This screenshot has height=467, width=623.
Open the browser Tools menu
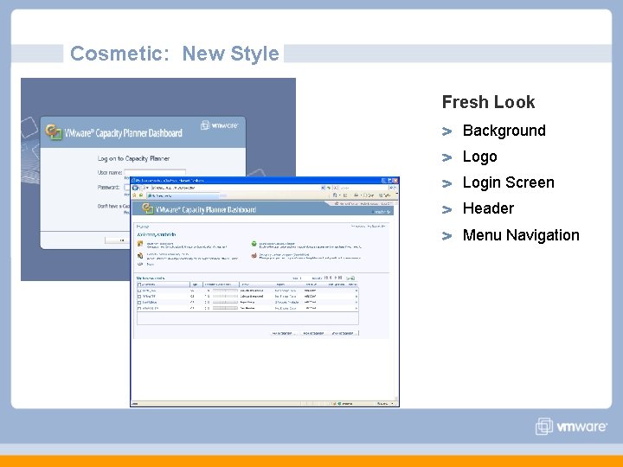tap(384, 195)
